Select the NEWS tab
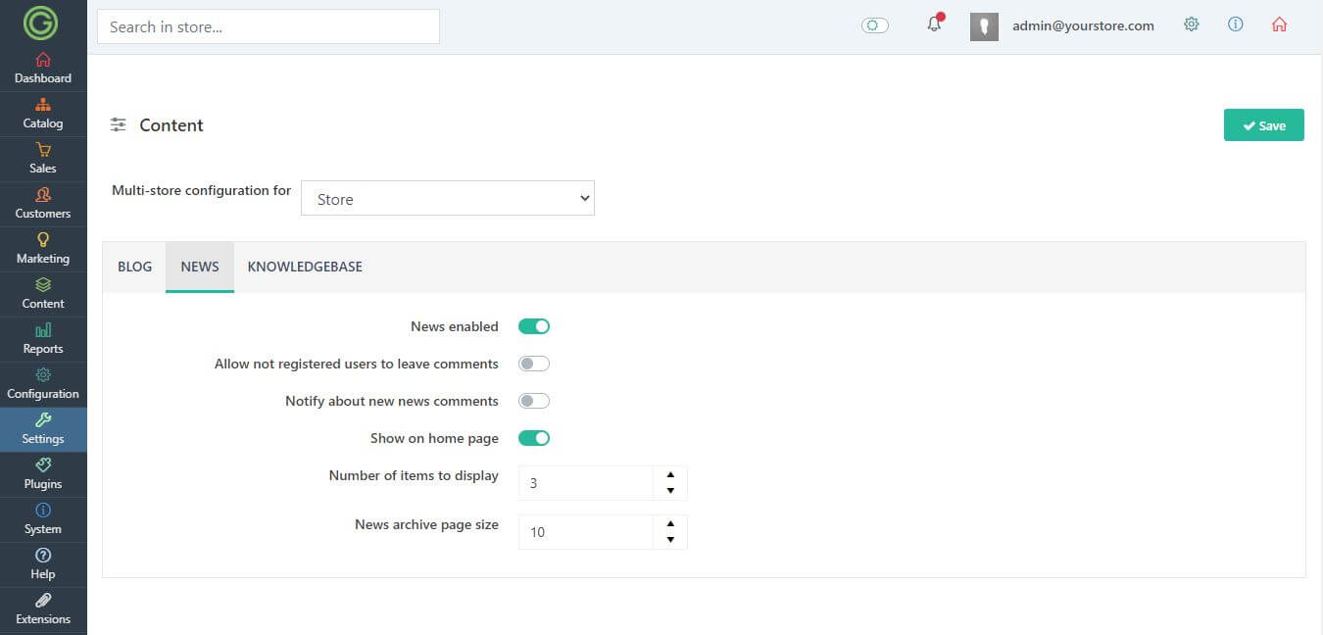The height and width of the screenshot is (635, 1323). (x=200, y=267)
